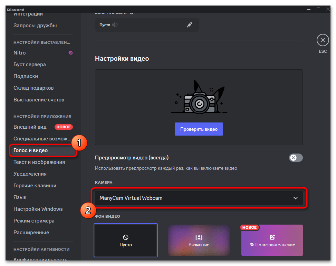Click the chevron on the КАМЕРА selector
This screenshot has height=266, width=336.
coord(296,198)
